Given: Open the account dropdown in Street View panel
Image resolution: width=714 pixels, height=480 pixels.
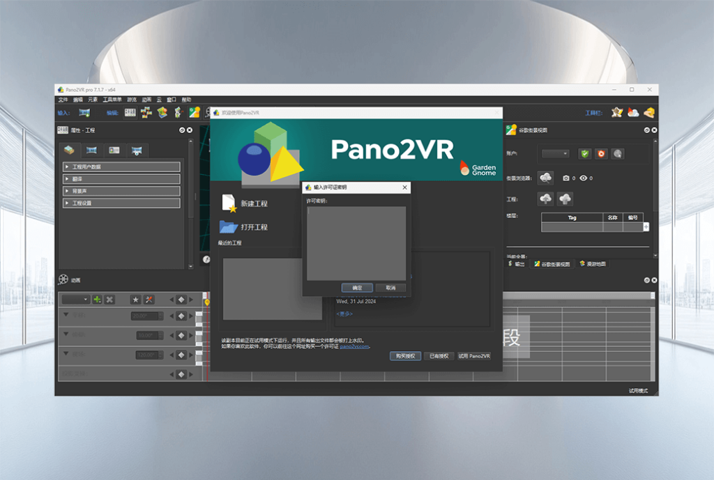Looking at the screenshot, I should point(555,154).
